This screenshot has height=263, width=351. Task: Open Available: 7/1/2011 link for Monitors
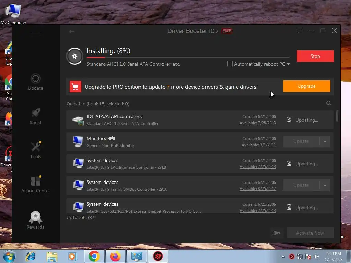tap(258, 145)
